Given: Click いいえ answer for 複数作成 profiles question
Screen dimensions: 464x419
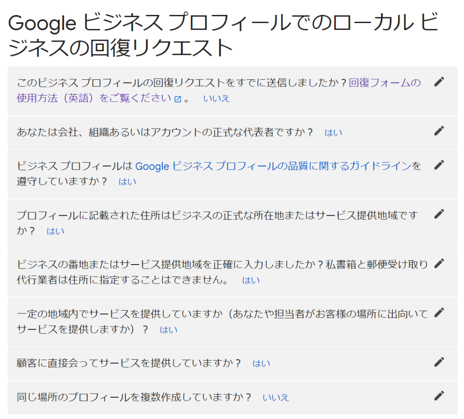Looking at the screenshot, I should pyautogui.click(x=275, y=398).
